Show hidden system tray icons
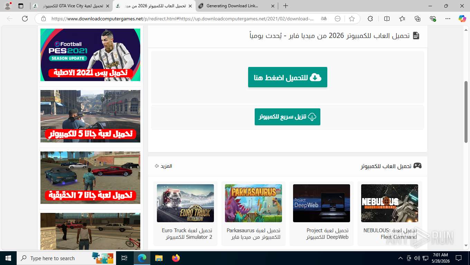 click(401, 258)
